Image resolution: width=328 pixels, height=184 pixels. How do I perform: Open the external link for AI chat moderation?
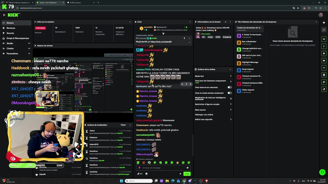[x=231, y=98]
